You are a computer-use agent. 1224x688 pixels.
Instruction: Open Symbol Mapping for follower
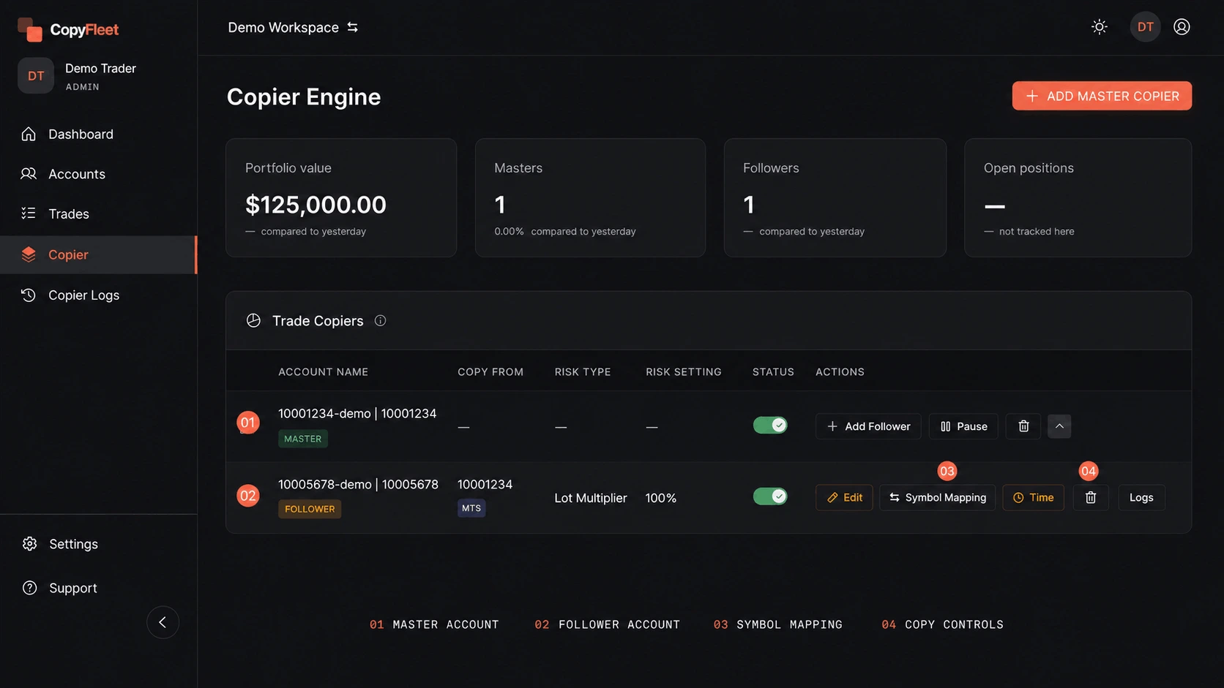[x=938, y=497]
